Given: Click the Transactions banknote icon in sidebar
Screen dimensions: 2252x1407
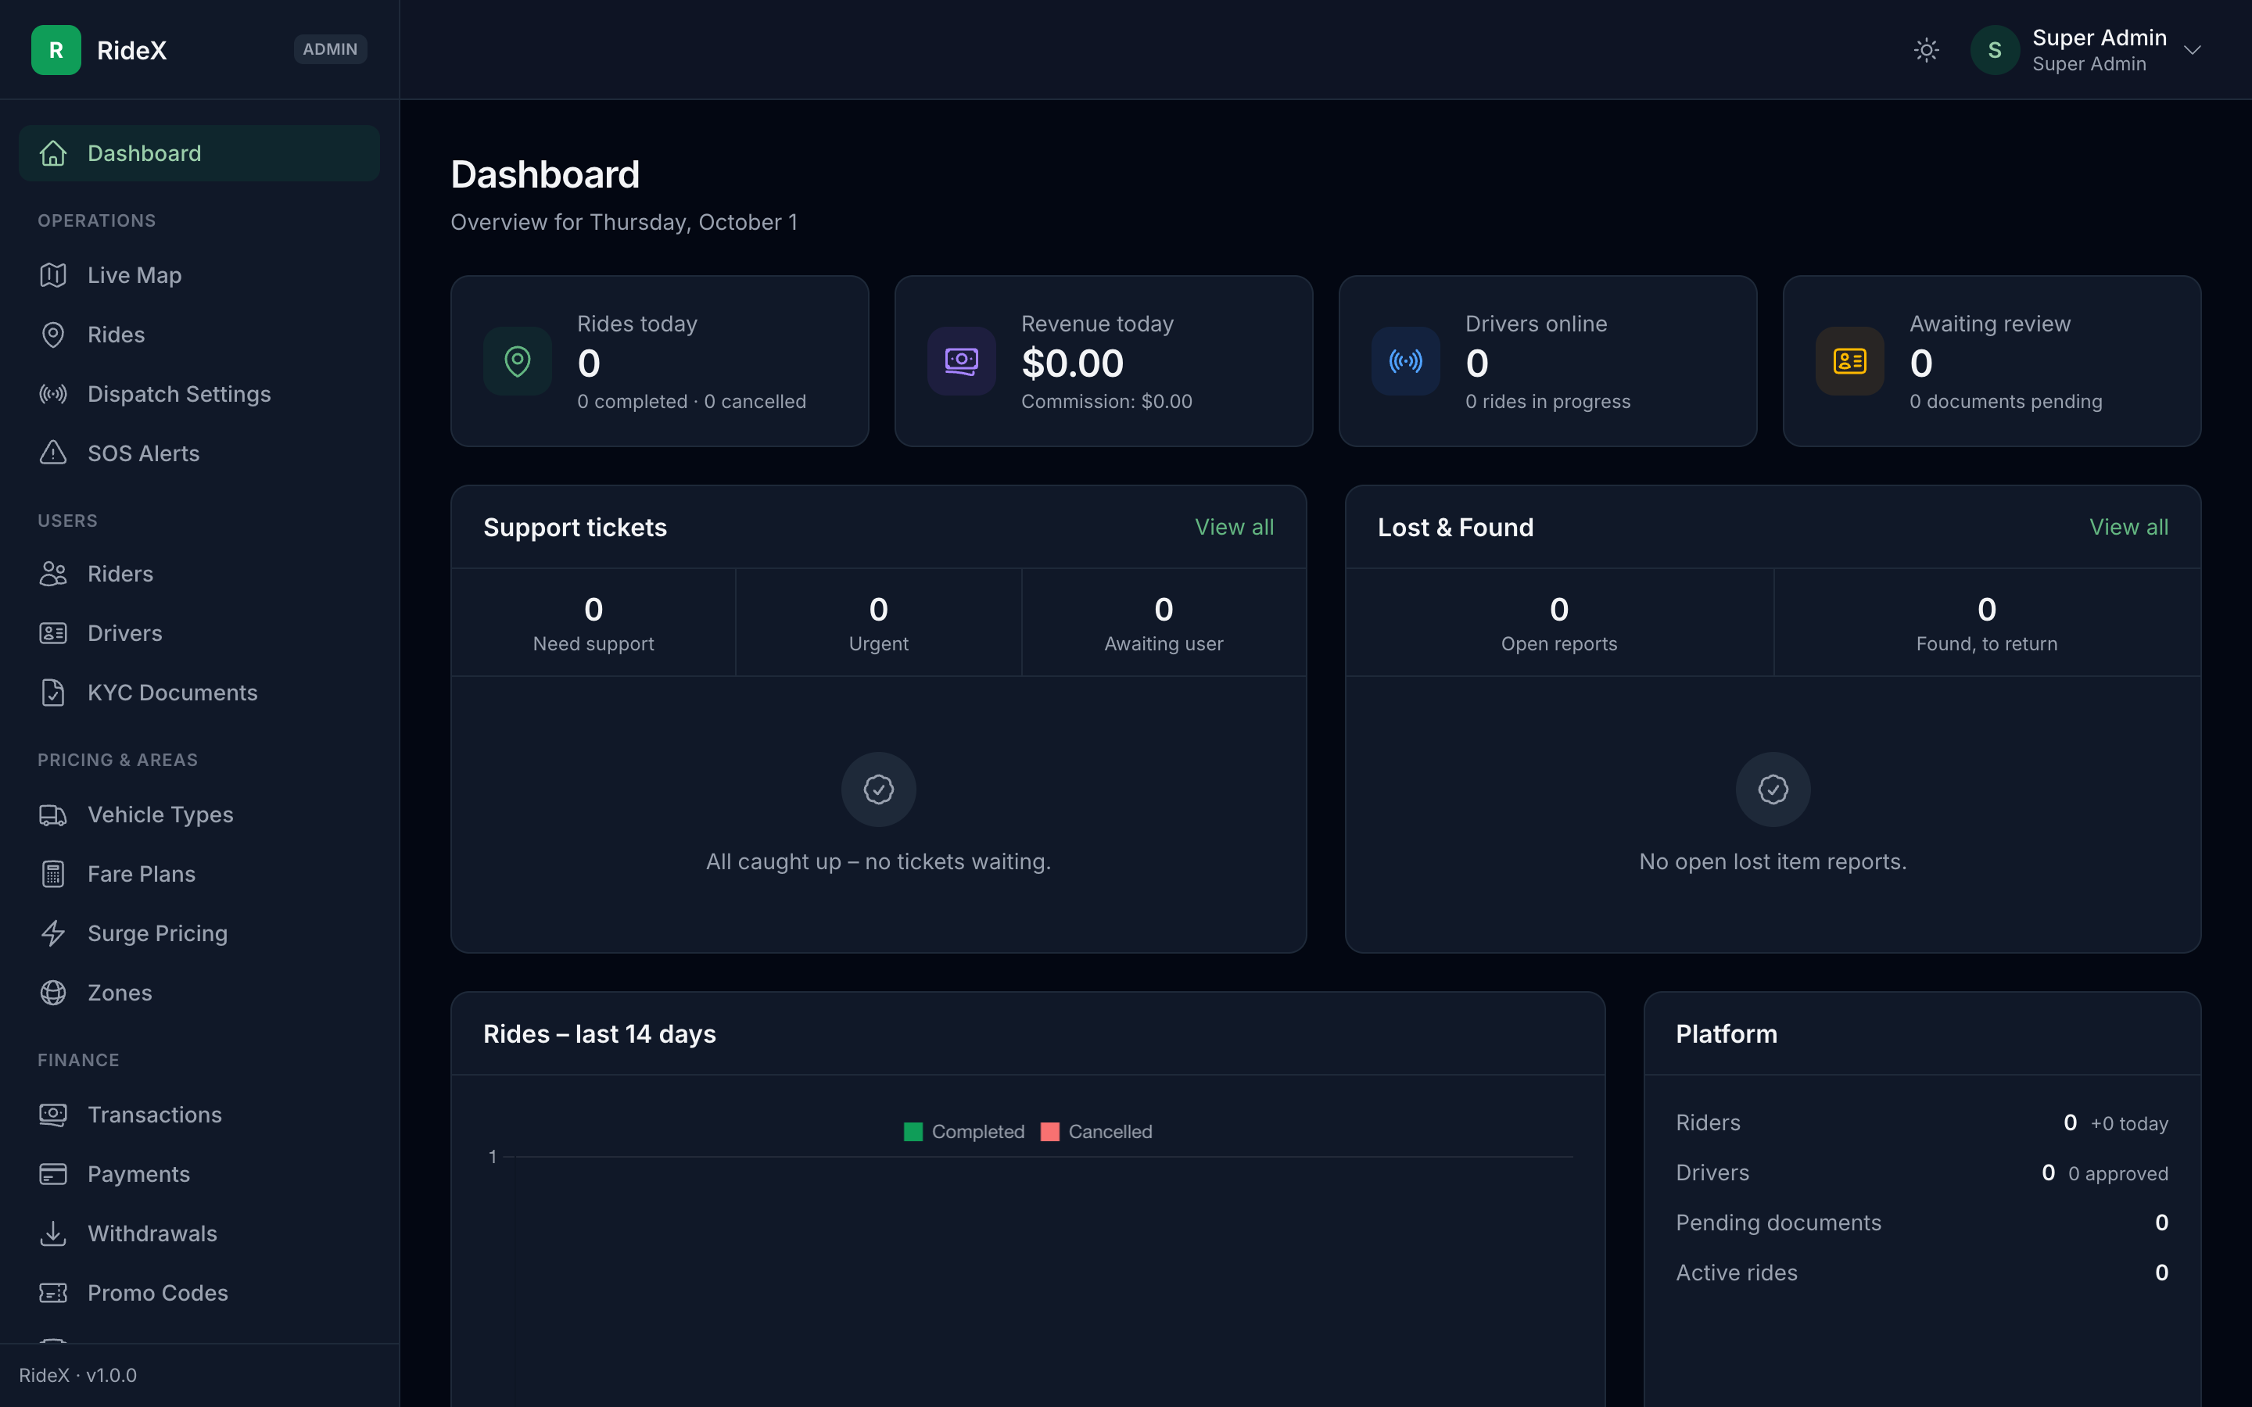Looking at the screenshot, I should 53,1115.
